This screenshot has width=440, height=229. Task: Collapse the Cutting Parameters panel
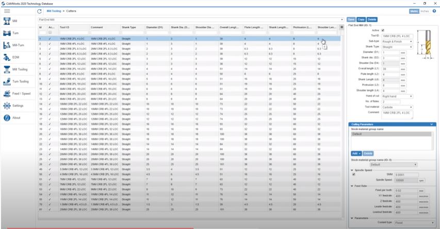[432, 125]
